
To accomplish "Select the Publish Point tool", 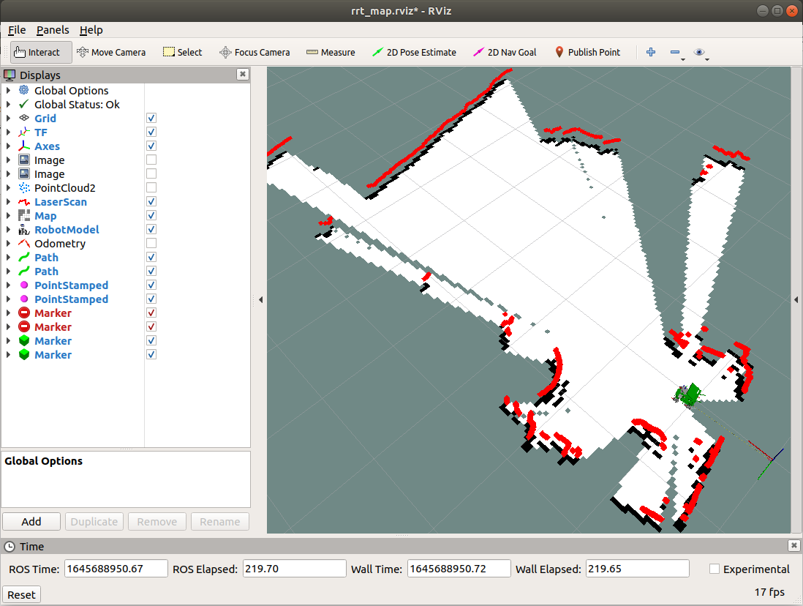I will 587,52.
